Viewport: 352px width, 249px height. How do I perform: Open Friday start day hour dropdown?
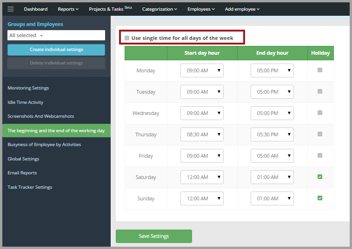pos(202,156)
